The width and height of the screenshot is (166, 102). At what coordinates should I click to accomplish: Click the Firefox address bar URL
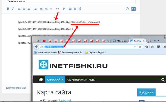(x=54, y=47)
